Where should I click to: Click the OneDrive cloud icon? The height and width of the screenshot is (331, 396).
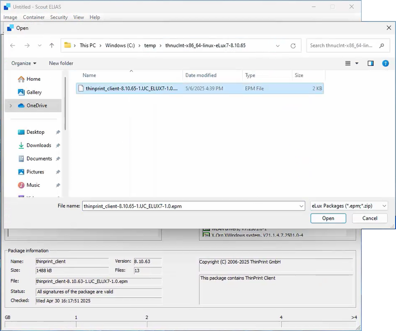click(21, 106)
